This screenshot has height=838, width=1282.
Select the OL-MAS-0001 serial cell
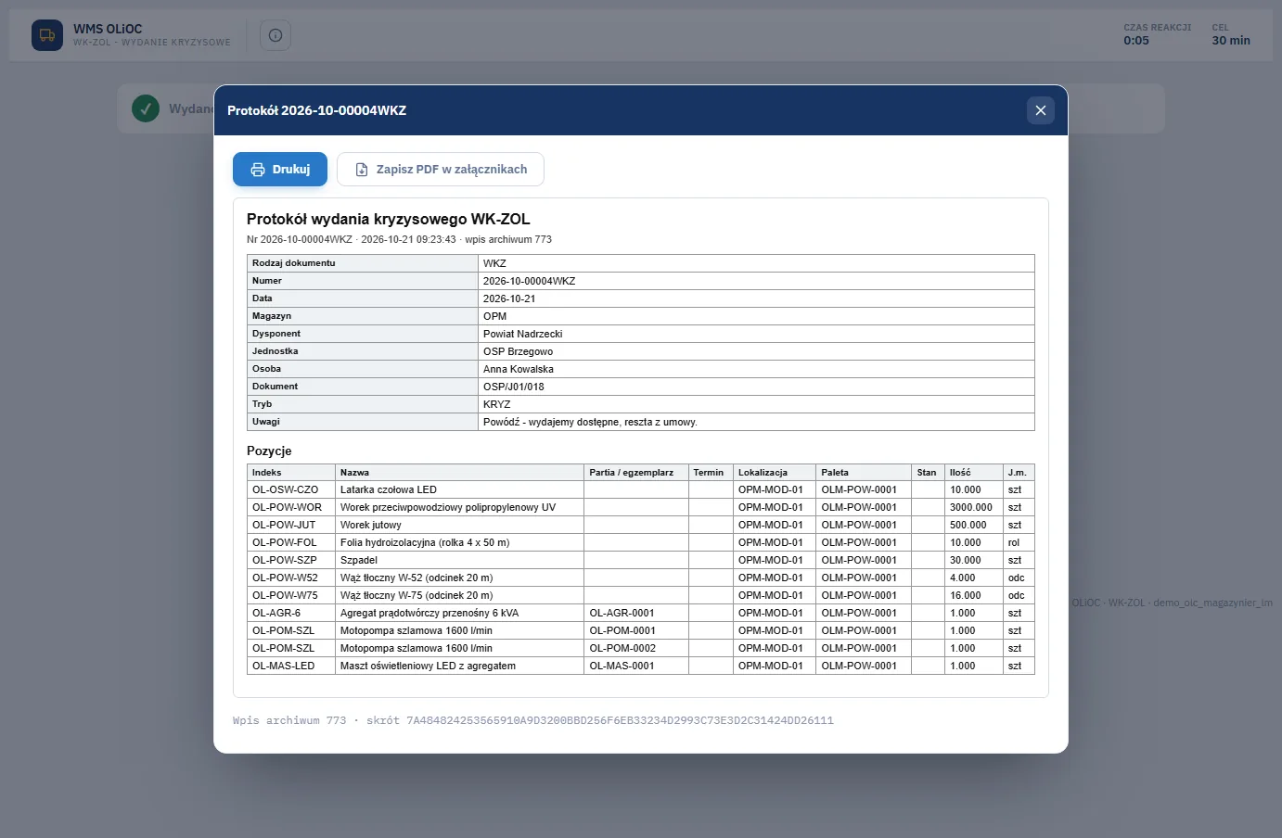(636, 667)
